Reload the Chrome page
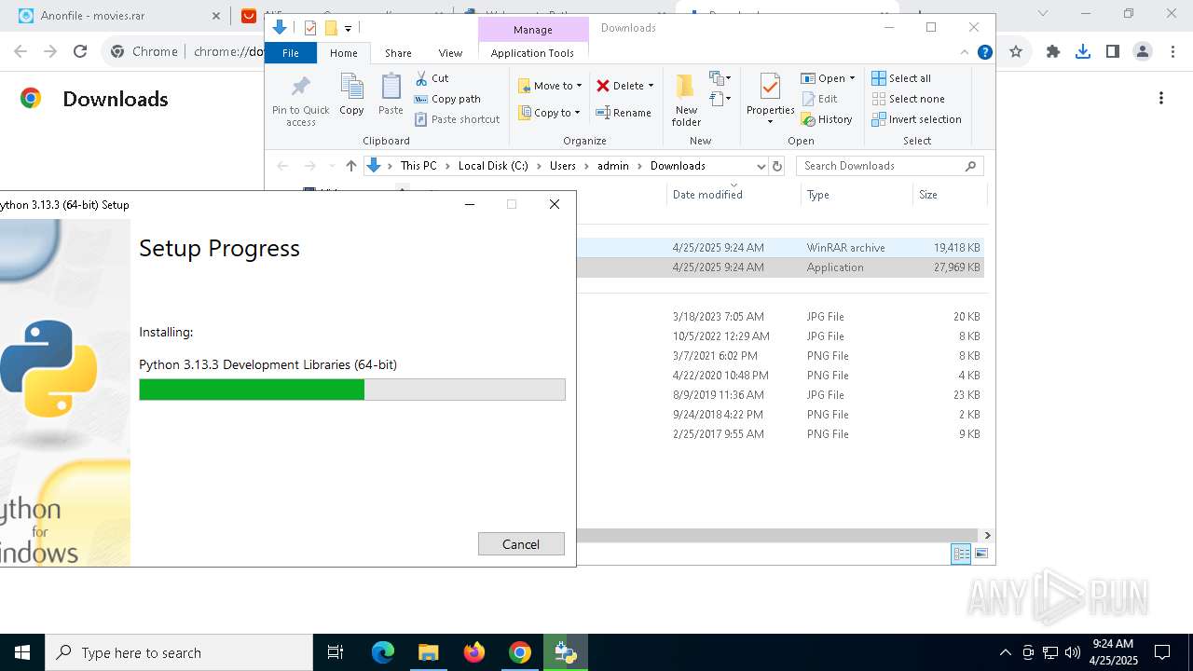This screenshot has width=1193, height=671. (80, 52)
